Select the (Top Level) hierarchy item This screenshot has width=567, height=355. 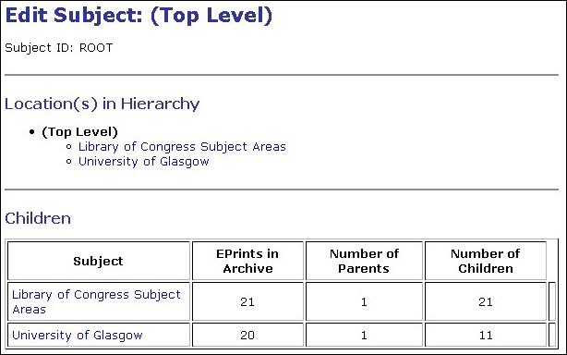point(80,131)
